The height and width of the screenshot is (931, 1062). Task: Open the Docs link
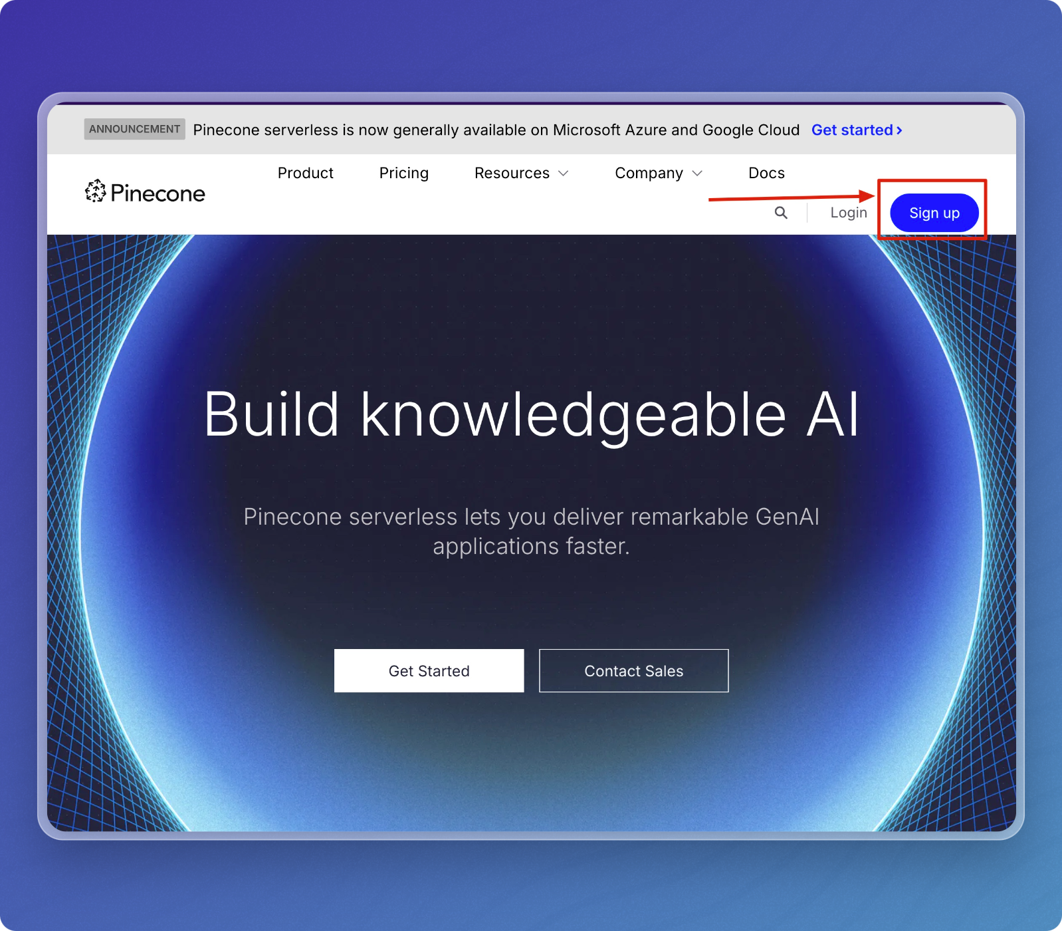pos(767,173)
